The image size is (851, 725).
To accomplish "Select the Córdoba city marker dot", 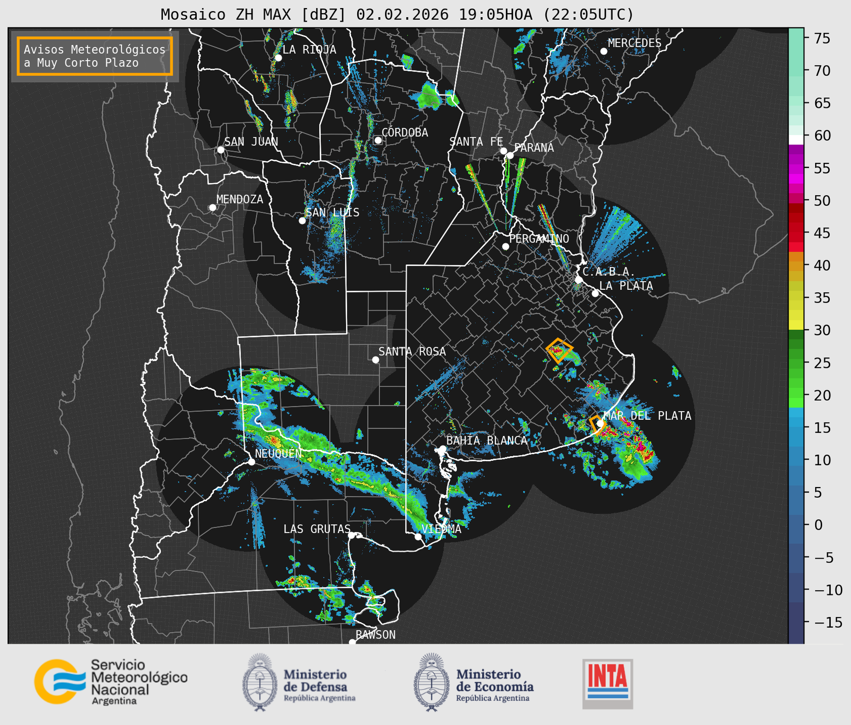I will pos(378,140).
